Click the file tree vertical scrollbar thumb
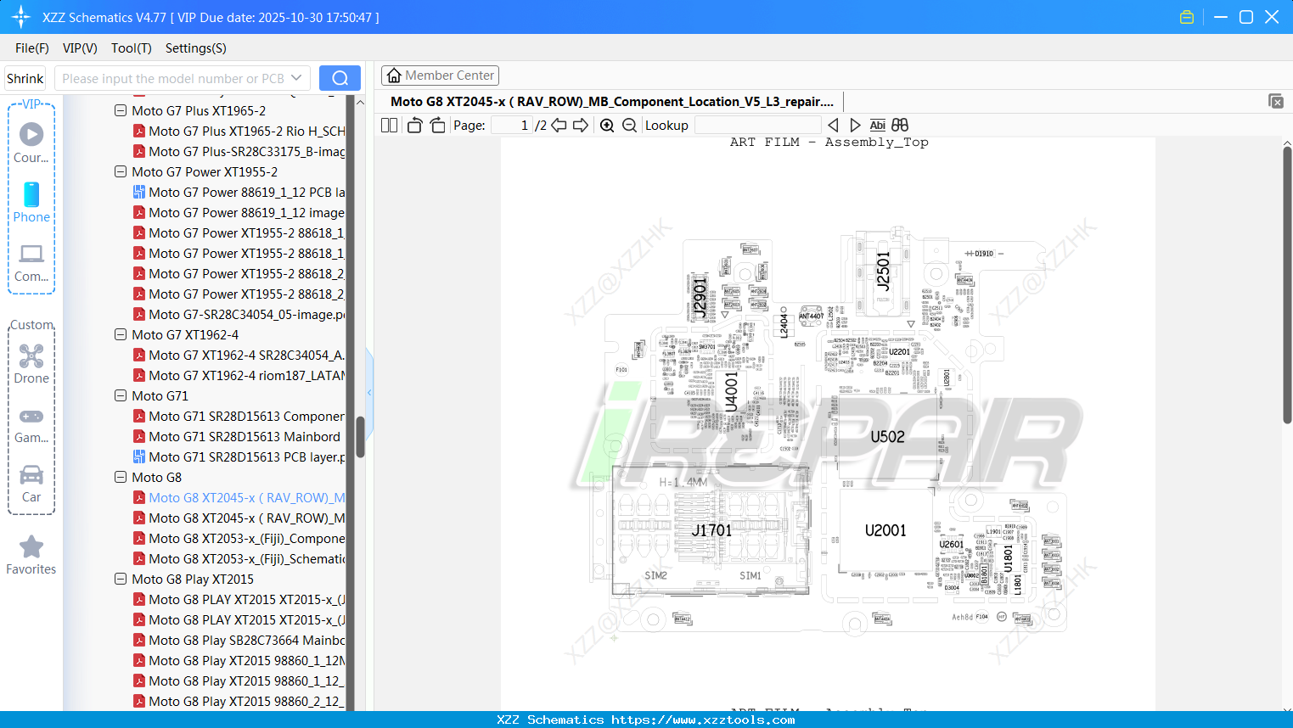Screen dimensions: 1293x728 [x=360, y=437]
